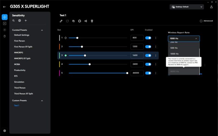Image resolution: width=218 pixels, height=136 pixels.
Task: Open more options for DPI slot 1
Action: (x=156, y=38)
